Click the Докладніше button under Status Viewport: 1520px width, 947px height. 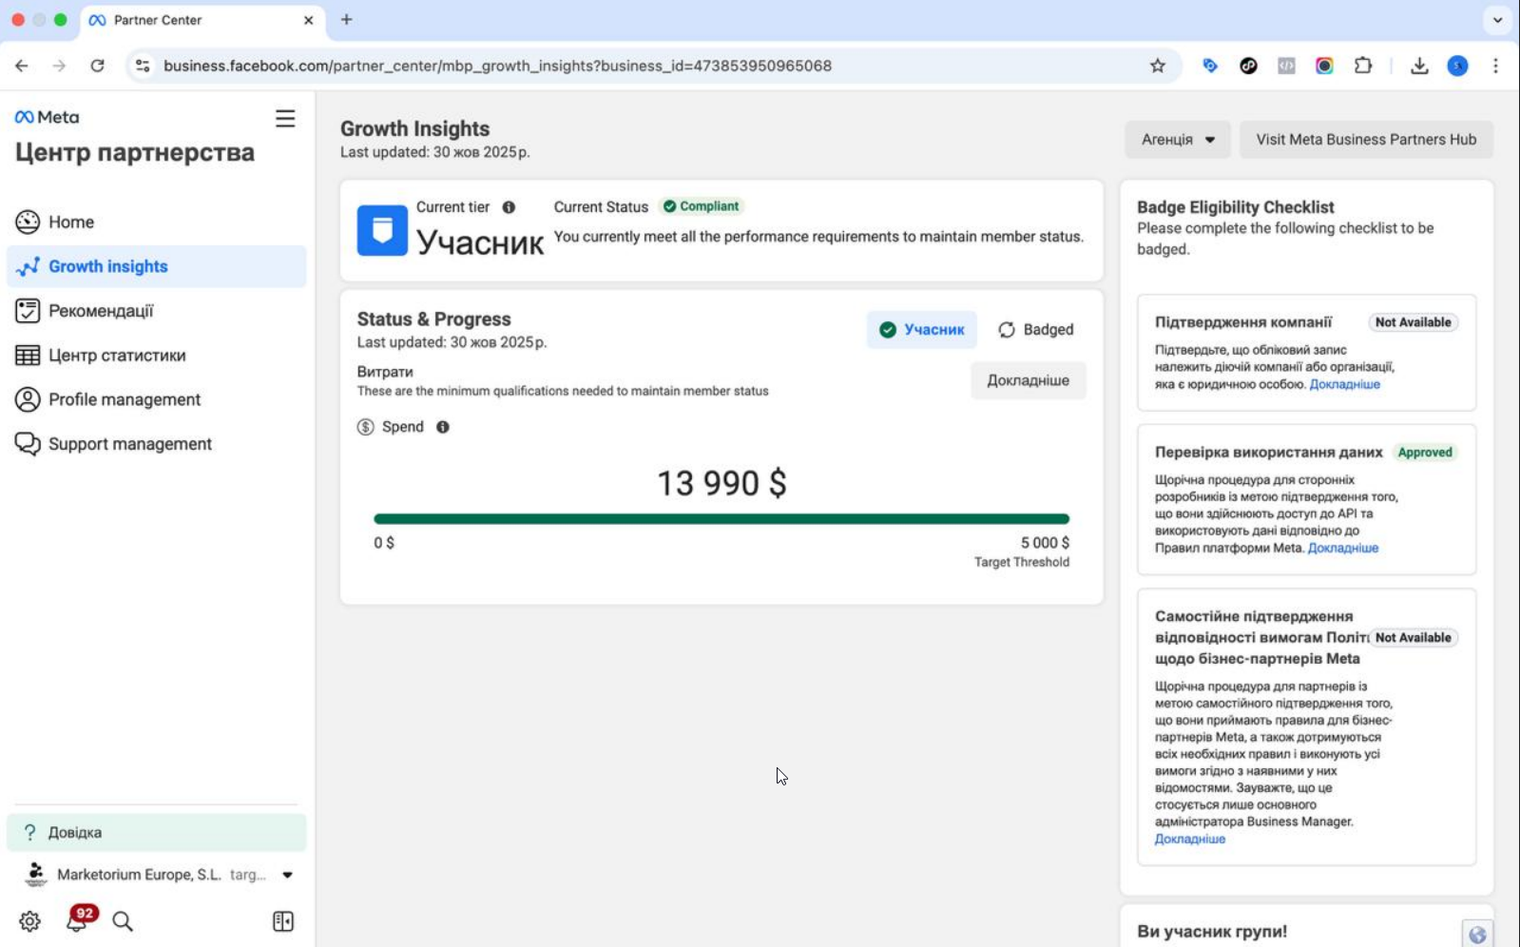(1028, 380)
